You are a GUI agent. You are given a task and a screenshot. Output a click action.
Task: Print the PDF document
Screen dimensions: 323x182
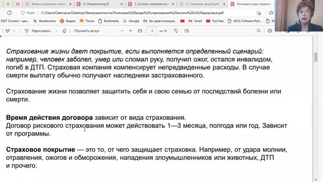coord(270,31)
